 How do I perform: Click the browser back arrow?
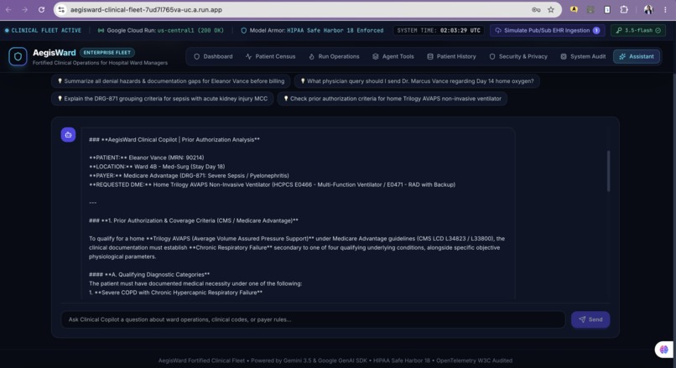pos(8,9)
